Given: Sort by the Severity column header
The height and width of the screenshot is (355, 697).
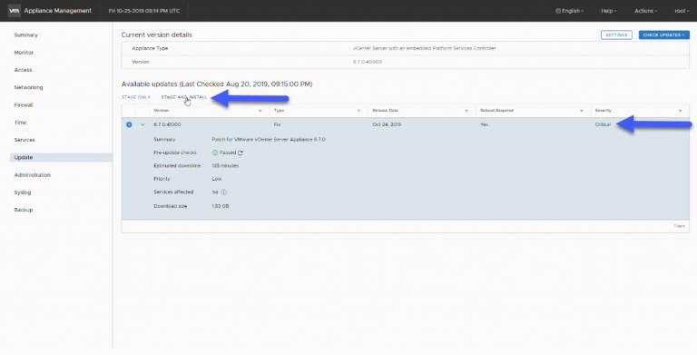Looking at the screenshot, I should (x=604, y=111).
